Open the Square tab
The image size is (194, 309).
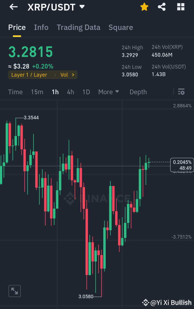121,27
